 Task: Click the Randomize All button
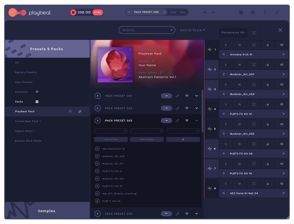point(233,32)
